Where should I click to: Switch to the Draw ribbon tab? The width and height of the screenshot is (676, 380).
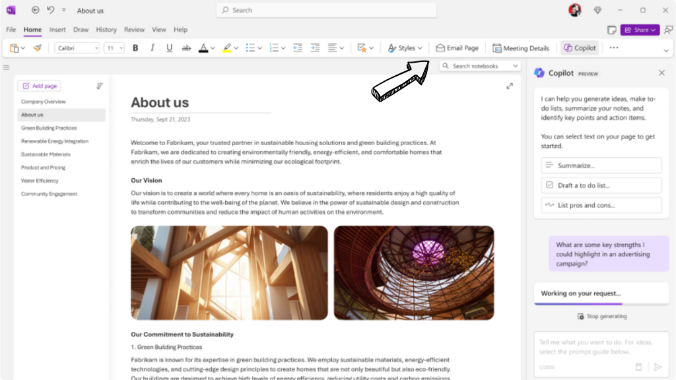pyautogui.click(x=81, y=29)
